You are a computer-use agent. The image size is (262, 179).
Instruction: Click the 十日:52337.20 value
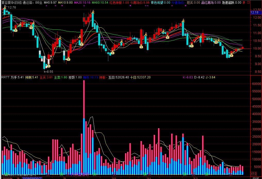[x=140, y=77]
